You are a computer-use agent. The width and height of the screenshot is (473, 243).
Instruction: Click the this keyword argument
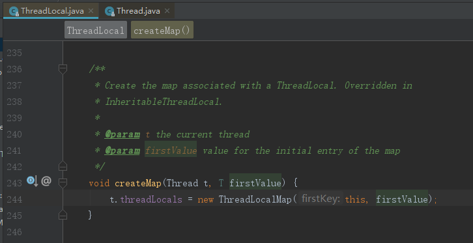[x=355, y=199]
